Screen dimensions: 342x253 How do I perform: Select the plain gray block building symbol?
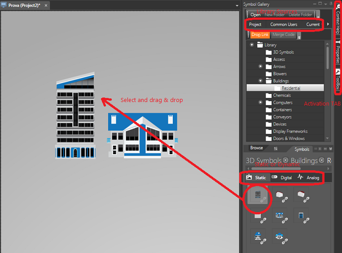click(258, 216)
